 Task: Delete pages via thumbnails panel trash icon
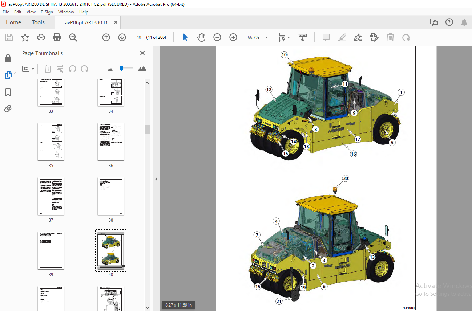click(48, 69)
